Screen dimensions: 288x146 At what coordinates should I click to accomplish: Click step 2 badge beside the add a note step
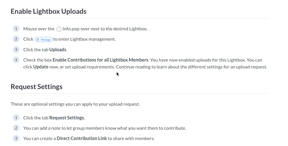(16, 128)
